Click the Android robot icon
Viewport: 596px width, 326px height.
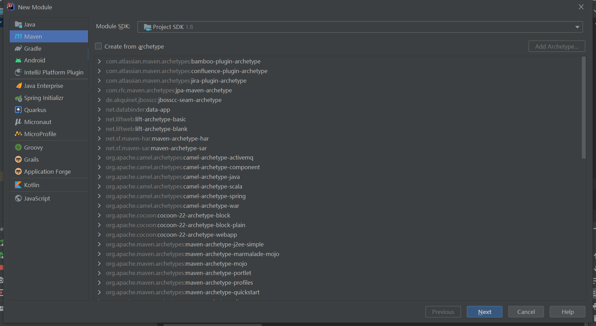pos(18,60)
